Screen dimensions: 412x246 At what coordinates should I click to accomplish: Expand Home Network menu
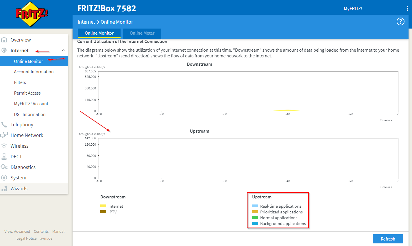(27, 135)
